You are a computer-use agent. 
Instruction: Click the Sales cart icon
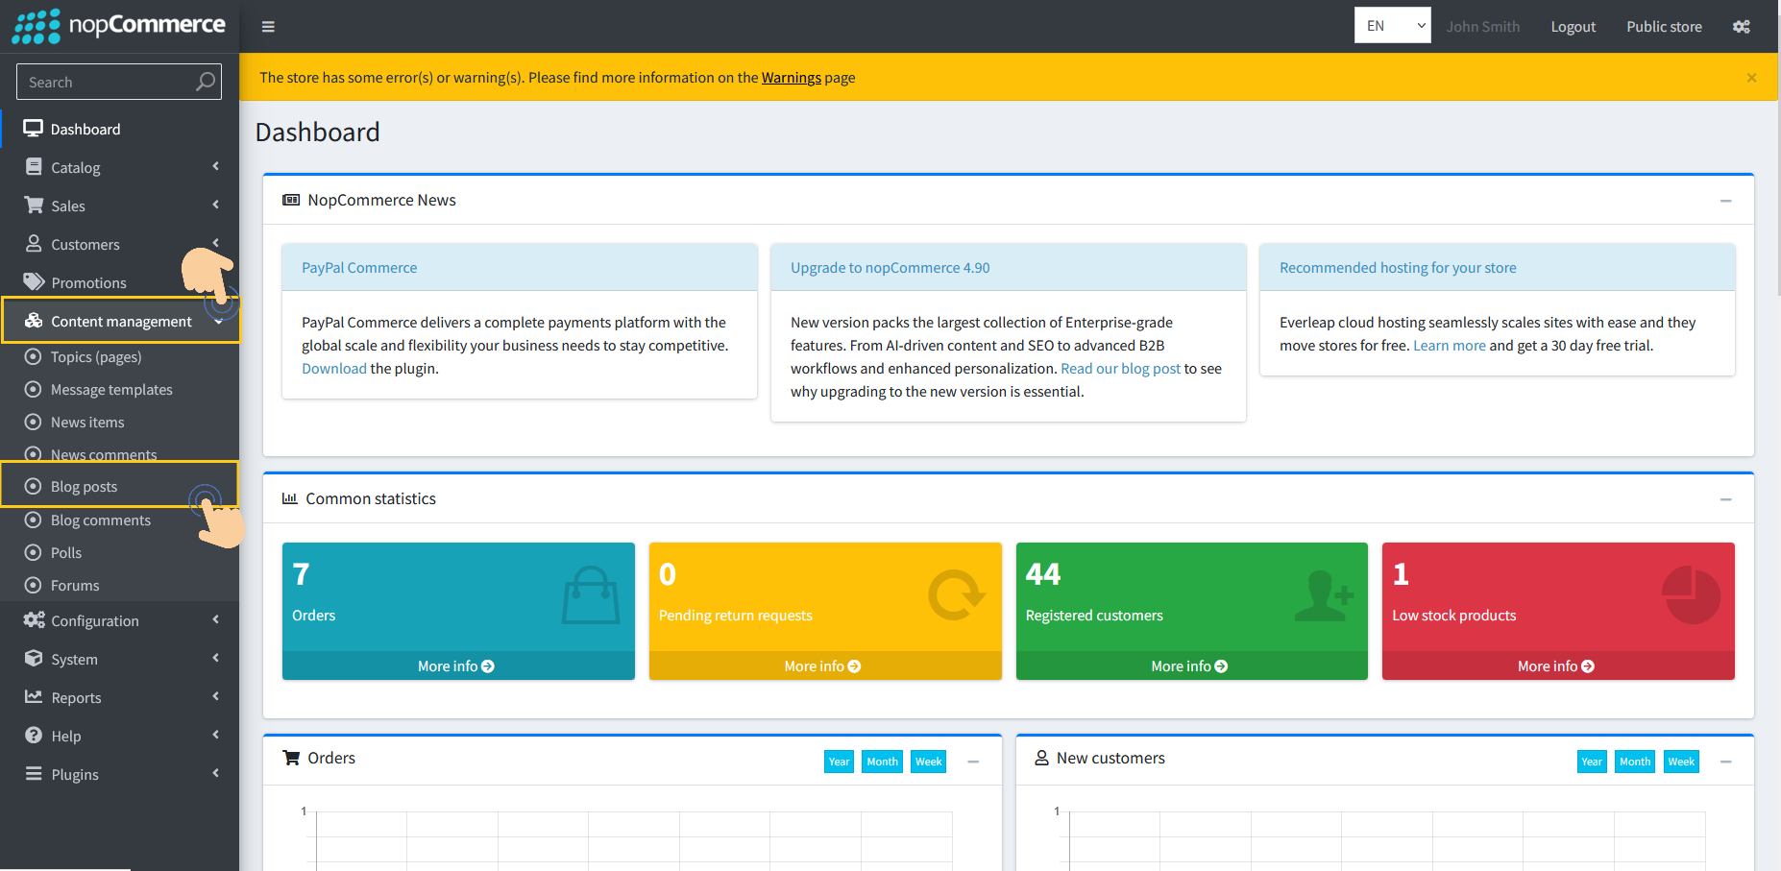pyautogui.click(x=35, y=205)
